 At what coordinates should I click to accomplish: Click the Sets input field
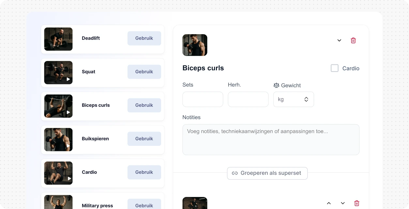(x=203, y=99)
